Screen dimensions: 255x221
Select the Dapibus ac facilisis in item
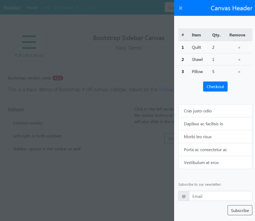[215, 124]
